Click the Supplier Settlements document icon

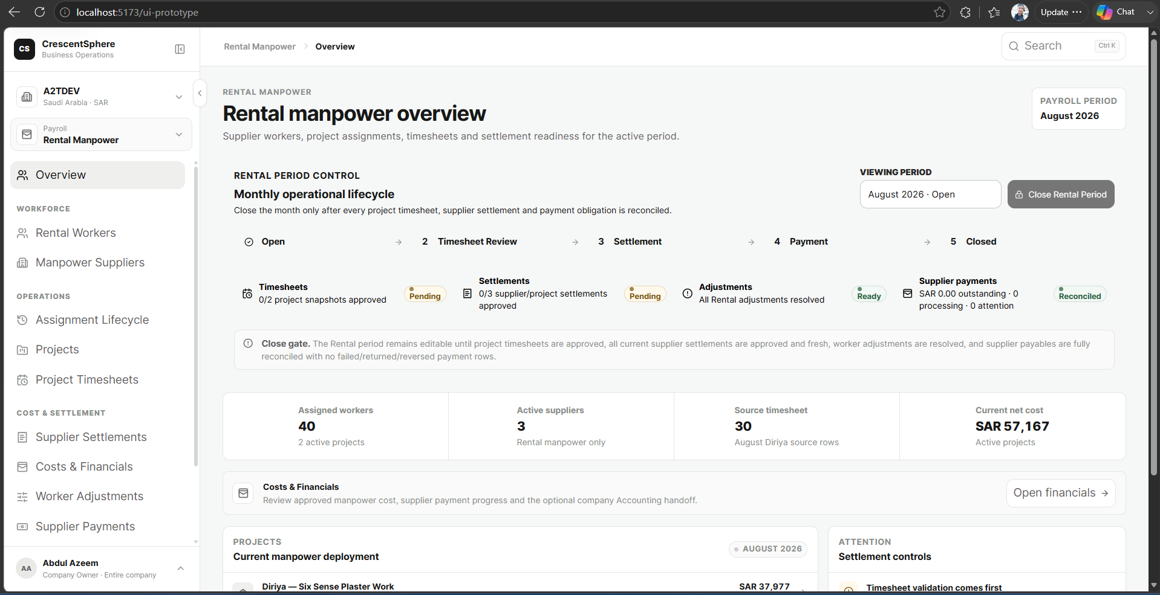pos(22,437)
